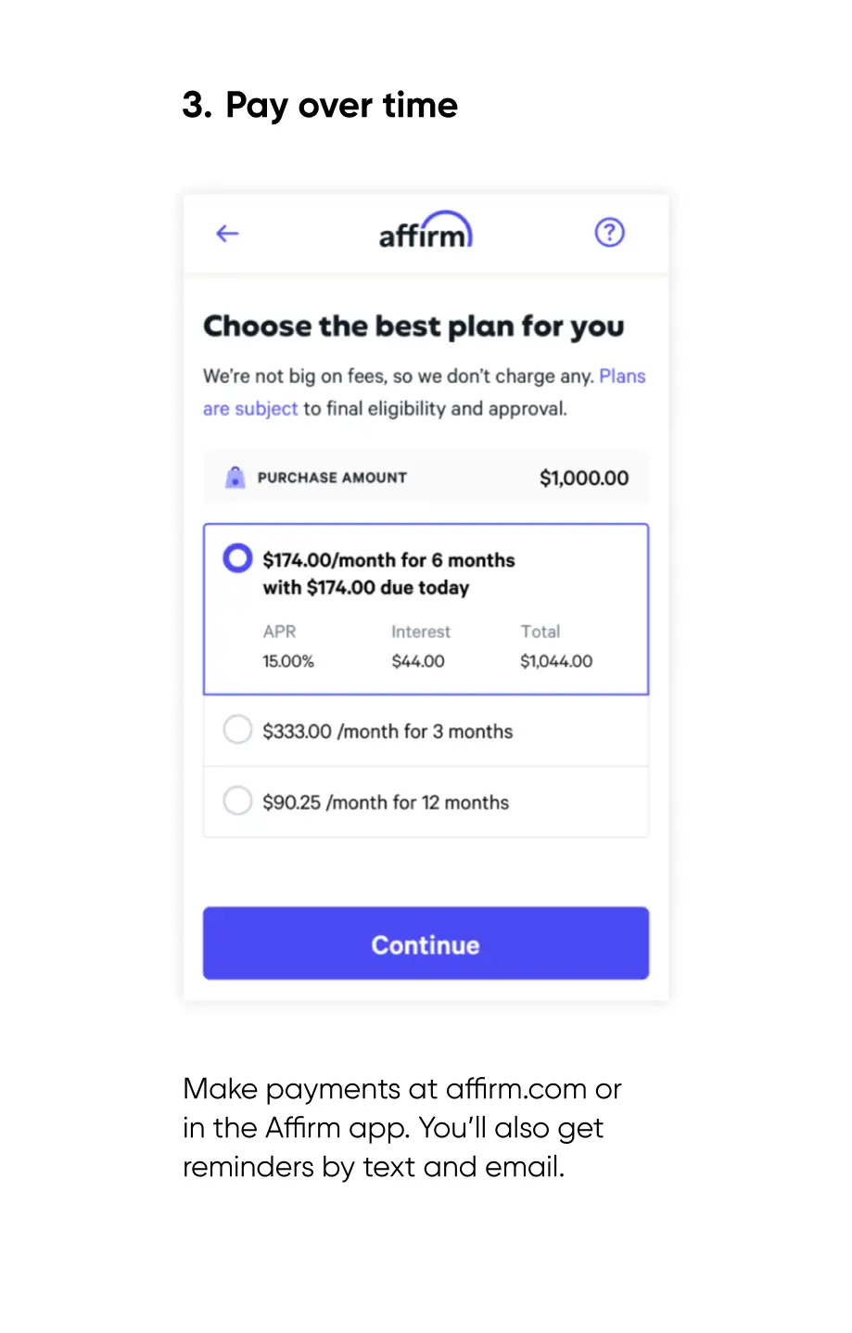Select the 12 months plan radio button
The height and width of the screenshot is (1333, 852).
pos(237,801)
